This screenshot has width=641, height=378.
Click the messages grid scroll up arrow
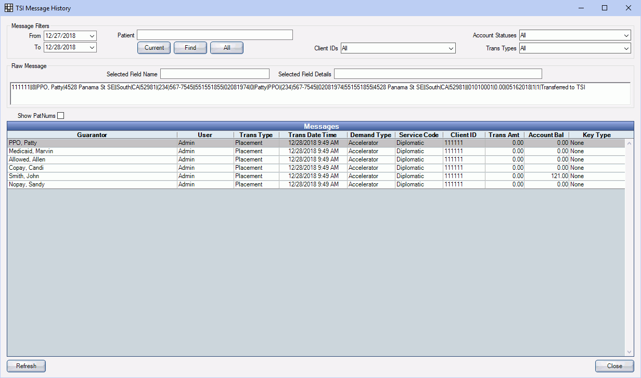[630, 143]
